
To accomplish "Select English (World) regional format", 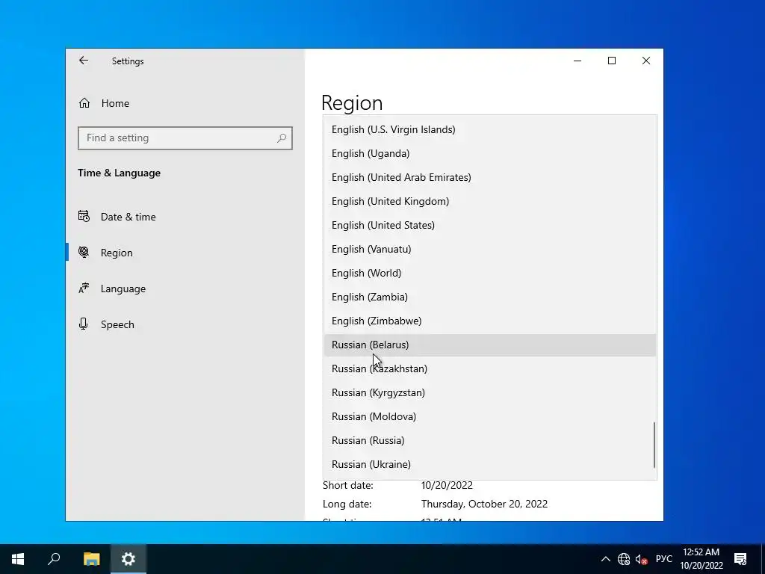I will pyautogui.click(x=490, y=273).
